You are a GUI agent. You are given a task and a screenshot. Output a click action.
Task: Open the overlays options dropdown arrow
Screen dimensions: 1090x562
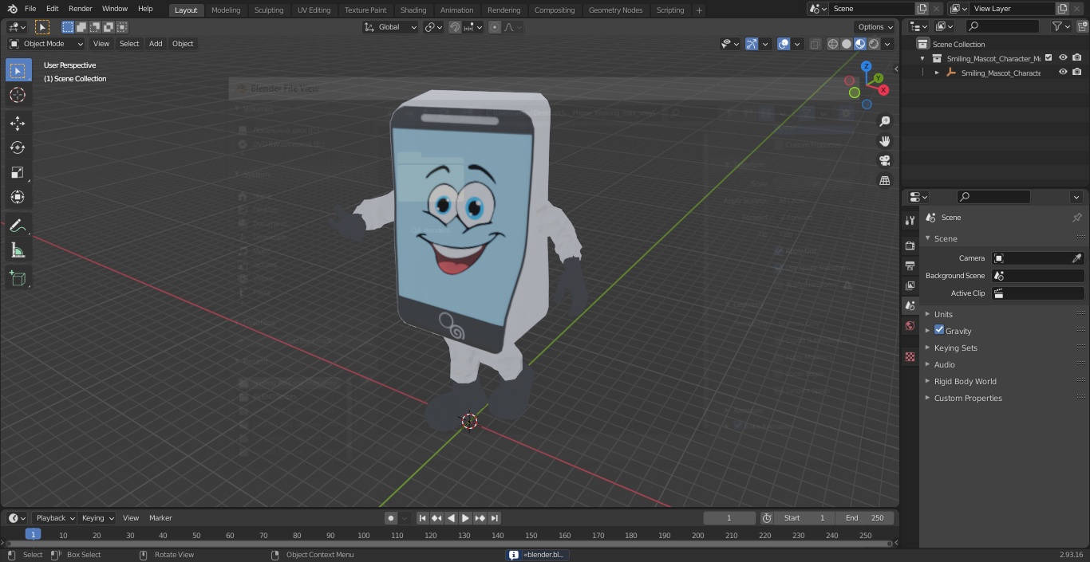797,44
